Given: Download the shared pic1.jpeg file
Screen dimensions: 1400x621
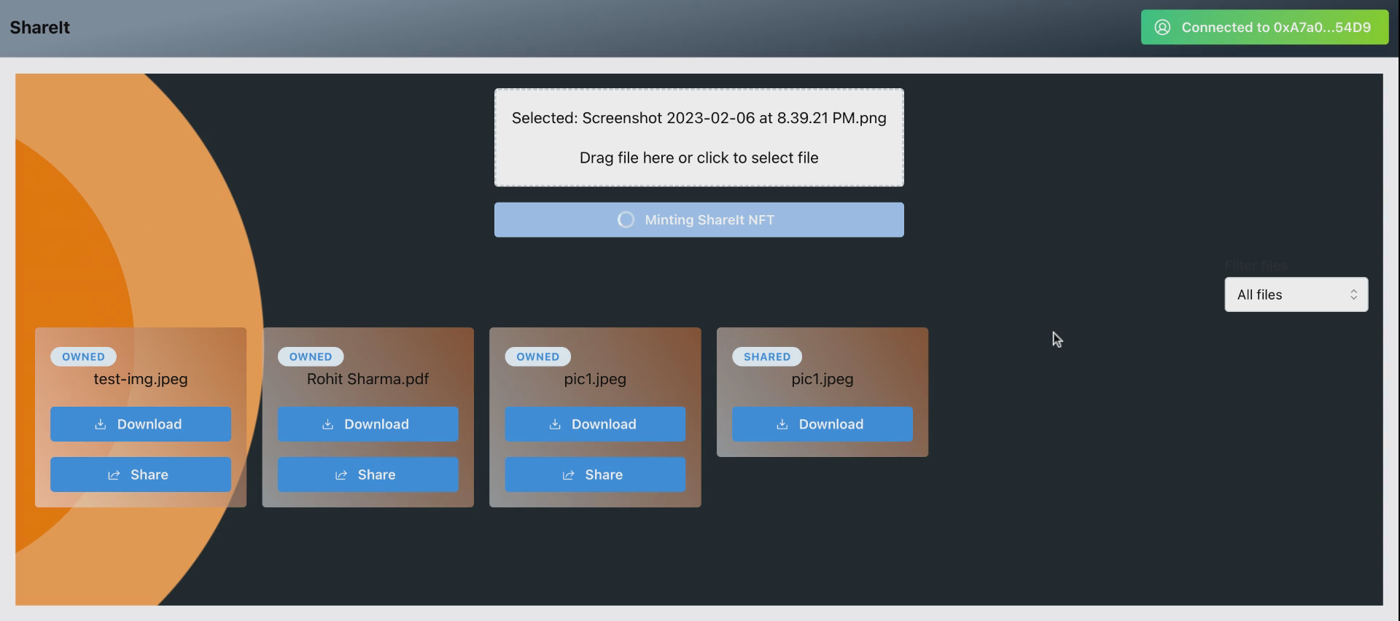Looking at the screenshot, I should point(822,424).
